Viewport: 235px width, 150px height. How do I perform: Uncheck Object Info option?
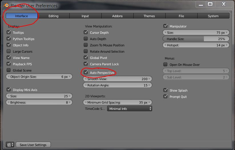click(9, 45)
